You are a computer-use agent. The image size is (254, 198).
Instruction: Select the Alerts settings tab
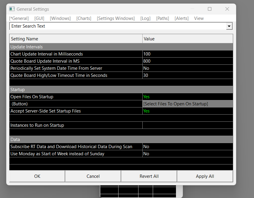[181, 18]
